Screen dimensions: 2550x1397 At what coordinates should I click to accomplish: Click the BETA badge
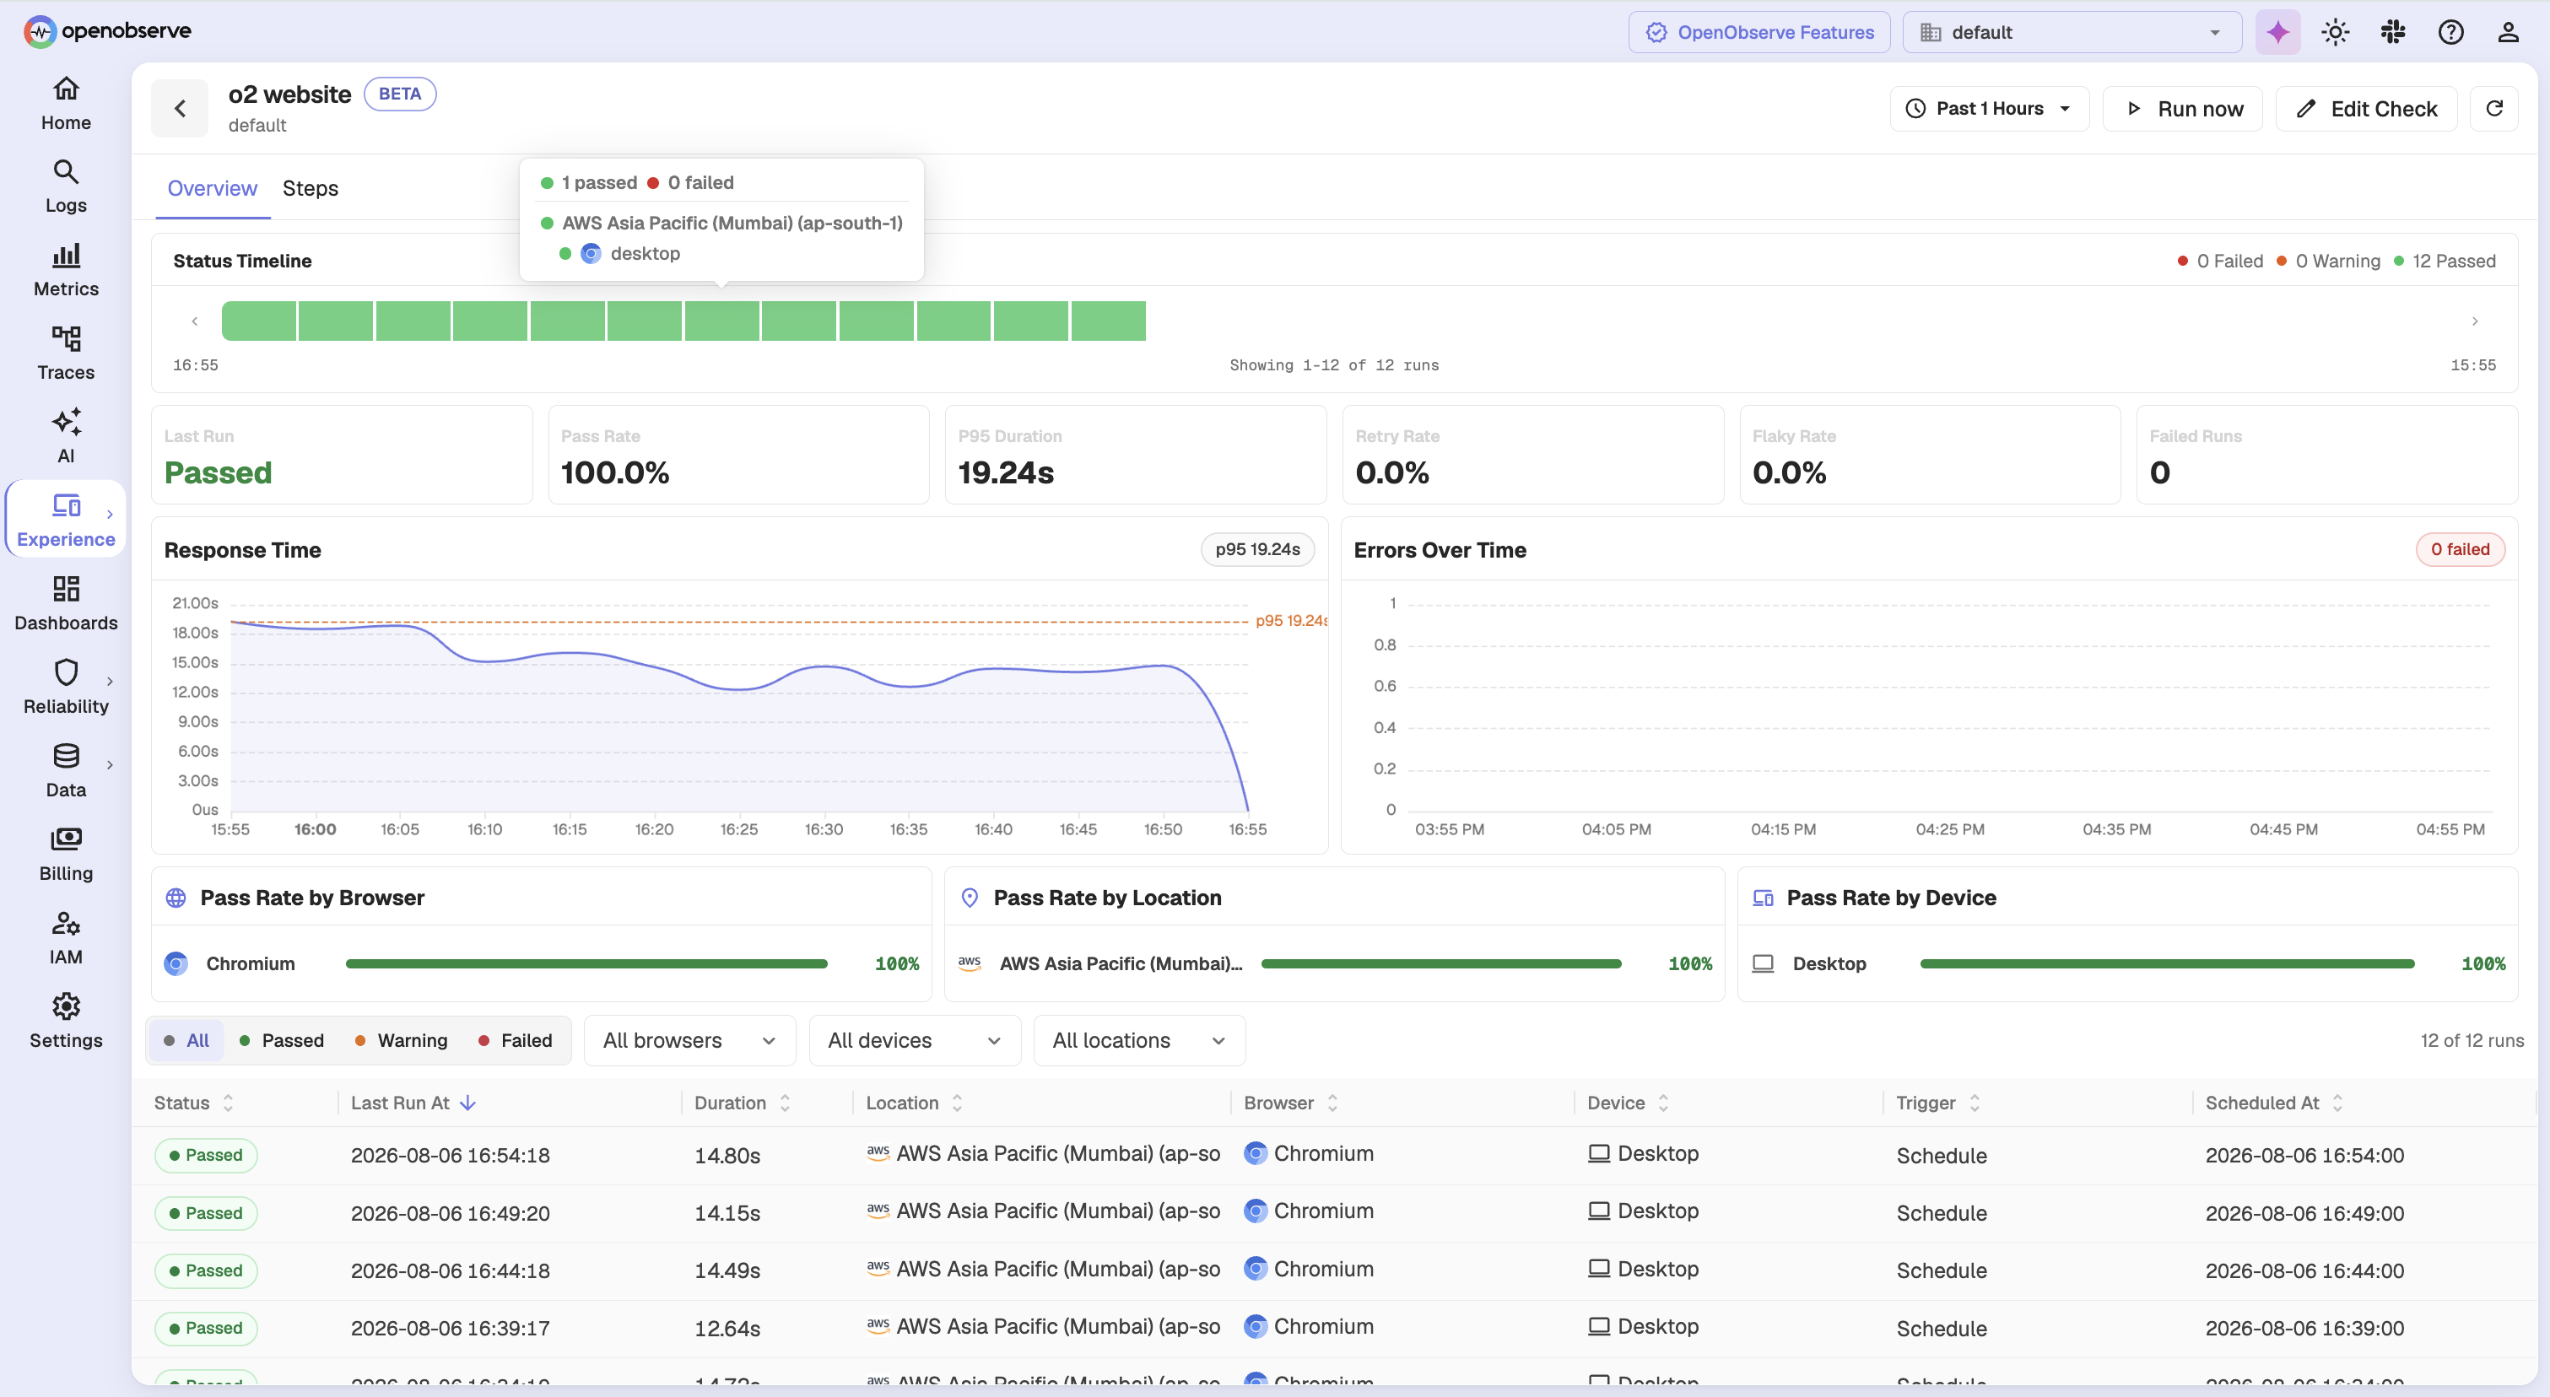pos(400,93)
